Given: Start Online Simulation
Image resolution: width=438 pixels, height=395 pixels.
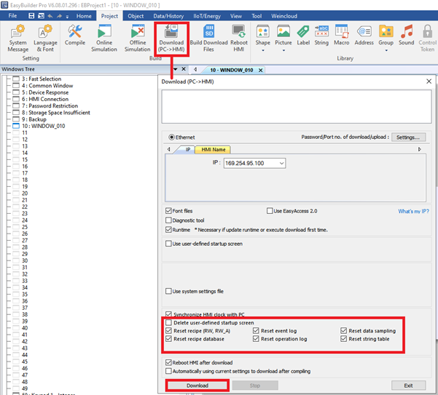Looking at the screenshot, I should (104, 39).
